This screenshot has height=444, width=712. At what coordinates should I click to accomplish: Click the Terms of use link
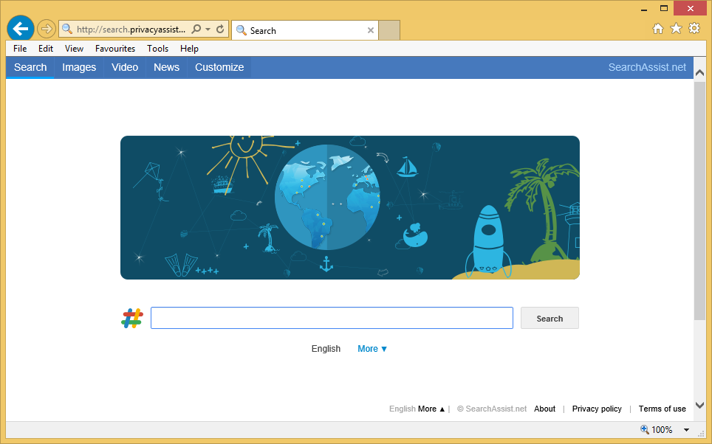tap(662, 409)
